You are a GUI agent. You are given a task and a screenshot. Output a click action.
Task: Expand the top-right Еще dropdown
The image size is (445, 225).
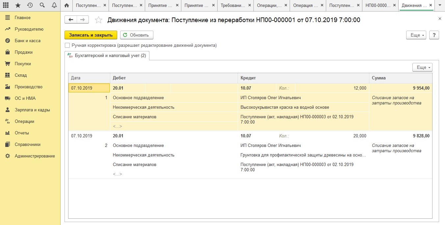pyautogui.click(x=416, y=35)
